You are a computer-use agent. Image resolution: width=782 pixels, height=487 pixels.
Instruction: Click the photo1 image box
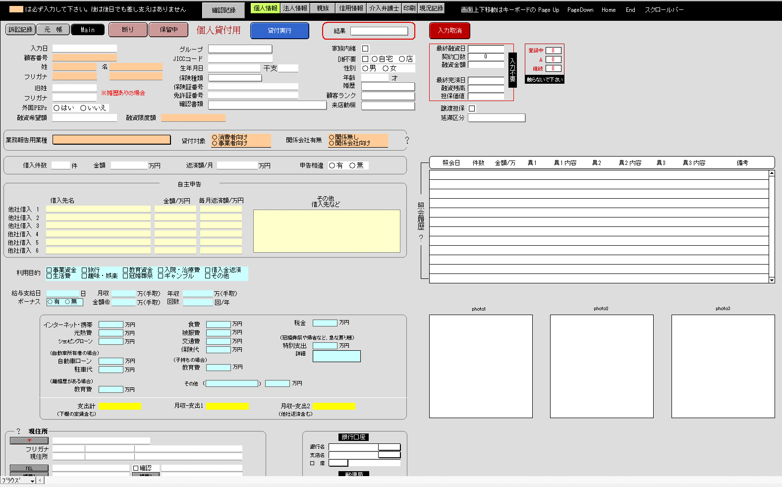[481, 366]
